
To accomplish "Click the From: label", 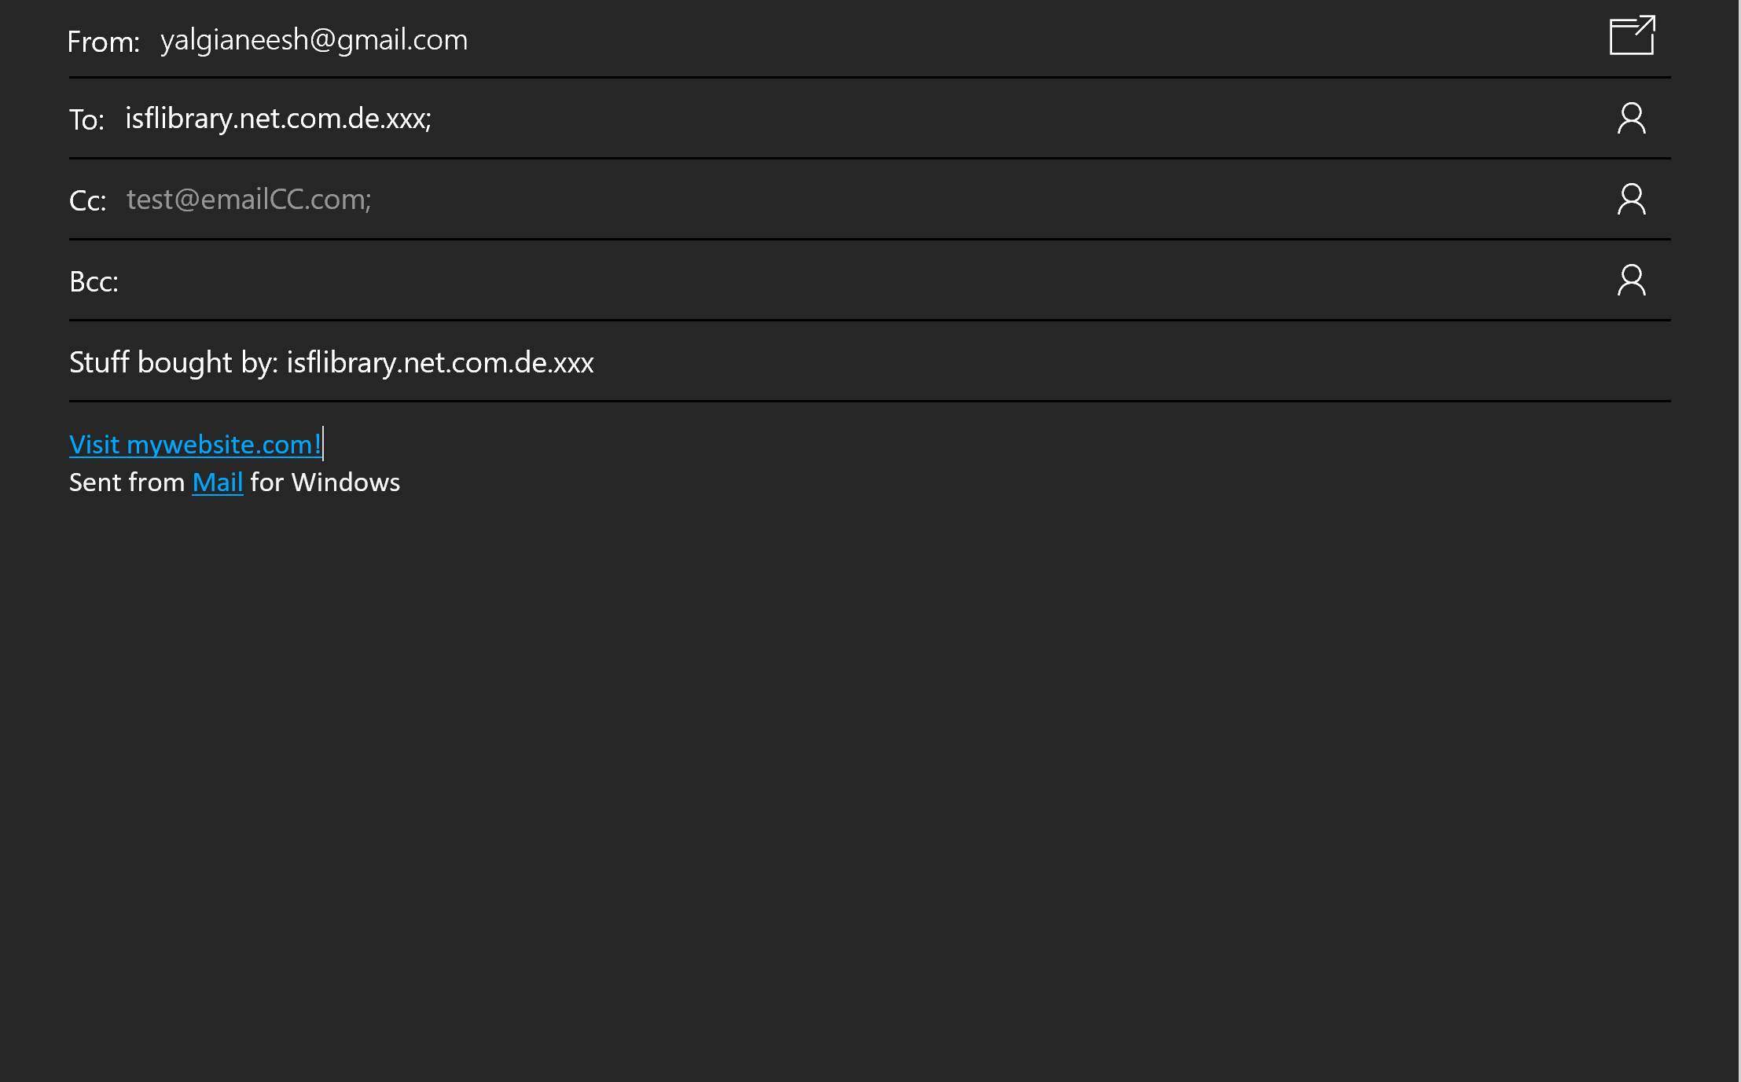I will [103, 42].
